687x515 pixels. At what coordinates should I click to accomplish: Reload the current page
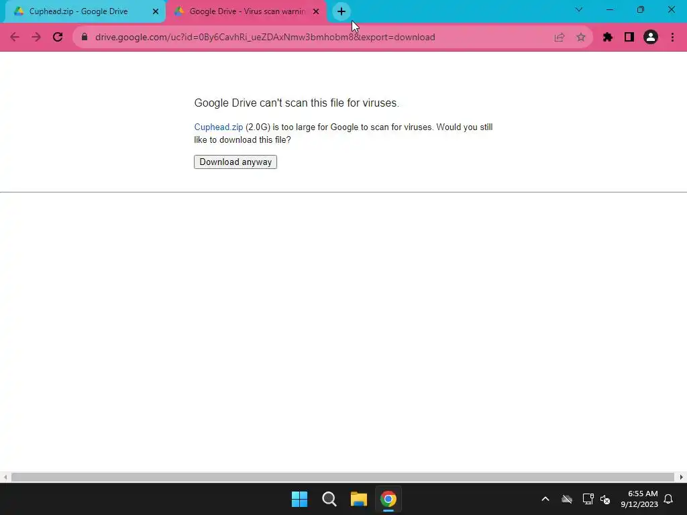[58, 38]
